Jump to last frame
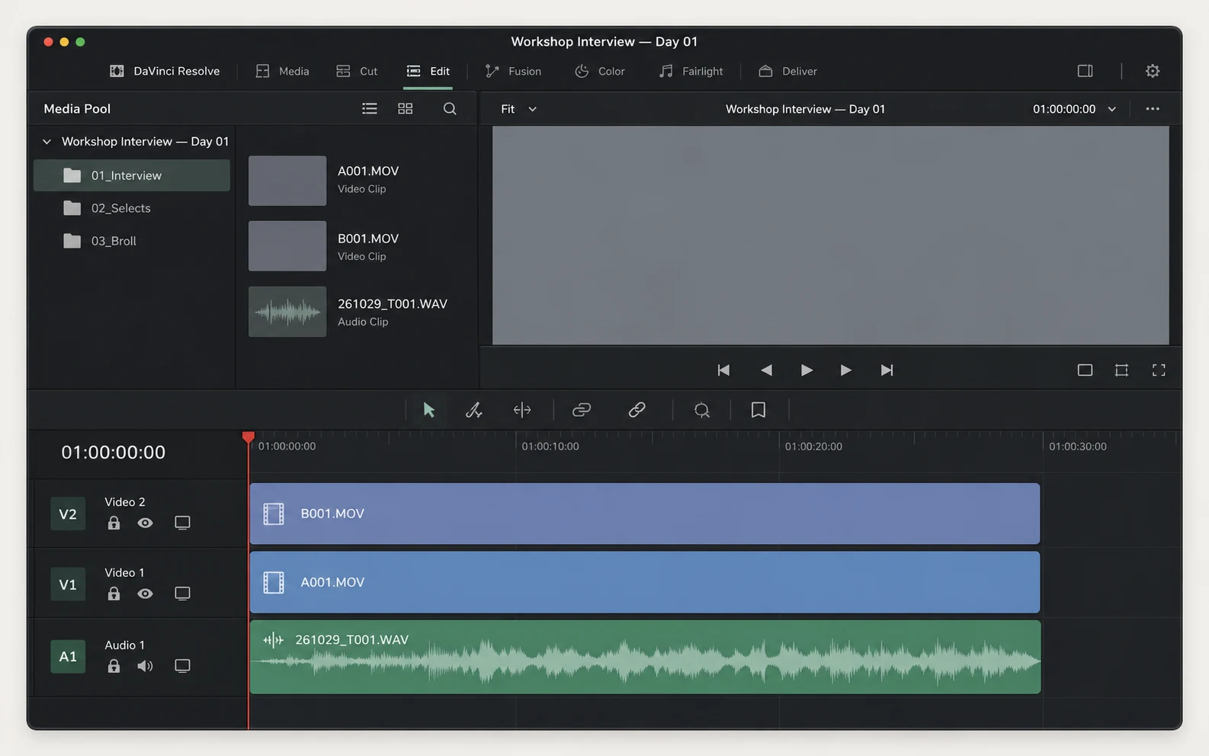This screenshot has width=1209, height=756. (887, 370)
